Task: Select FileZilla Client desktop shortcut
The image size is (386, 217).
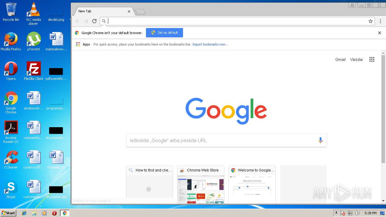Action: pyautogui.click(x=33, y=71)
